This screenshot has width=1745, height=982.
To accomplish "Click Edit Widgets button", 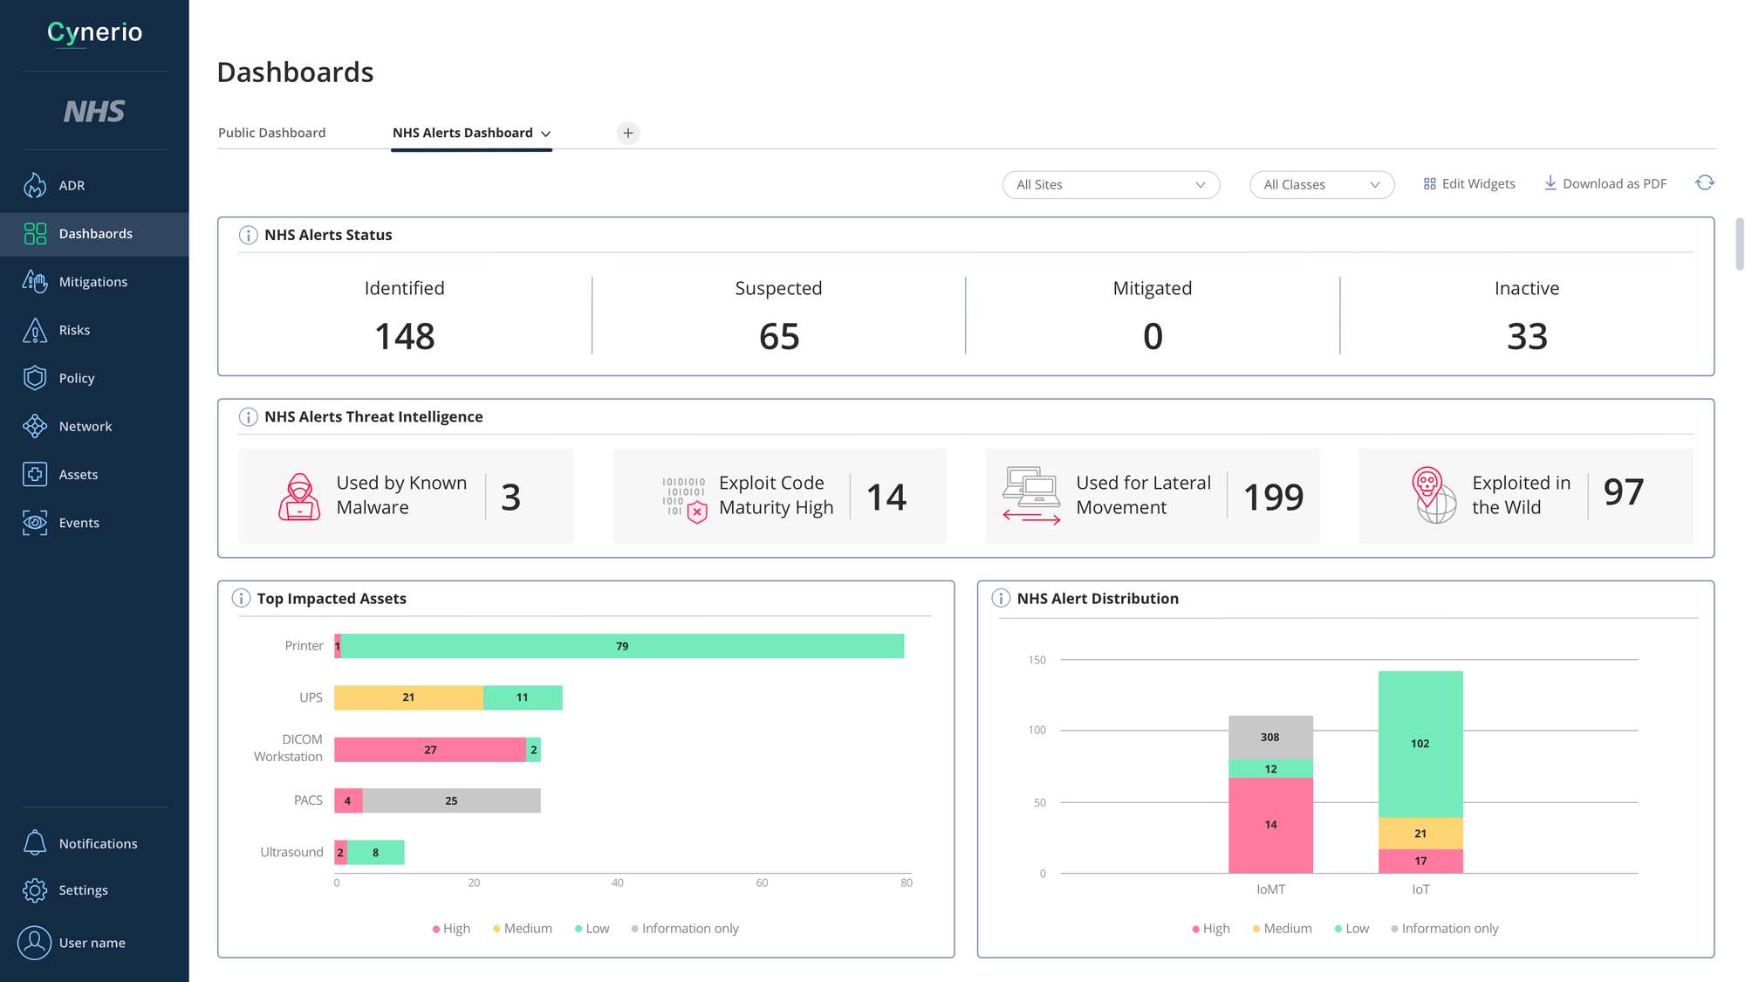I will click(1469, 184).
